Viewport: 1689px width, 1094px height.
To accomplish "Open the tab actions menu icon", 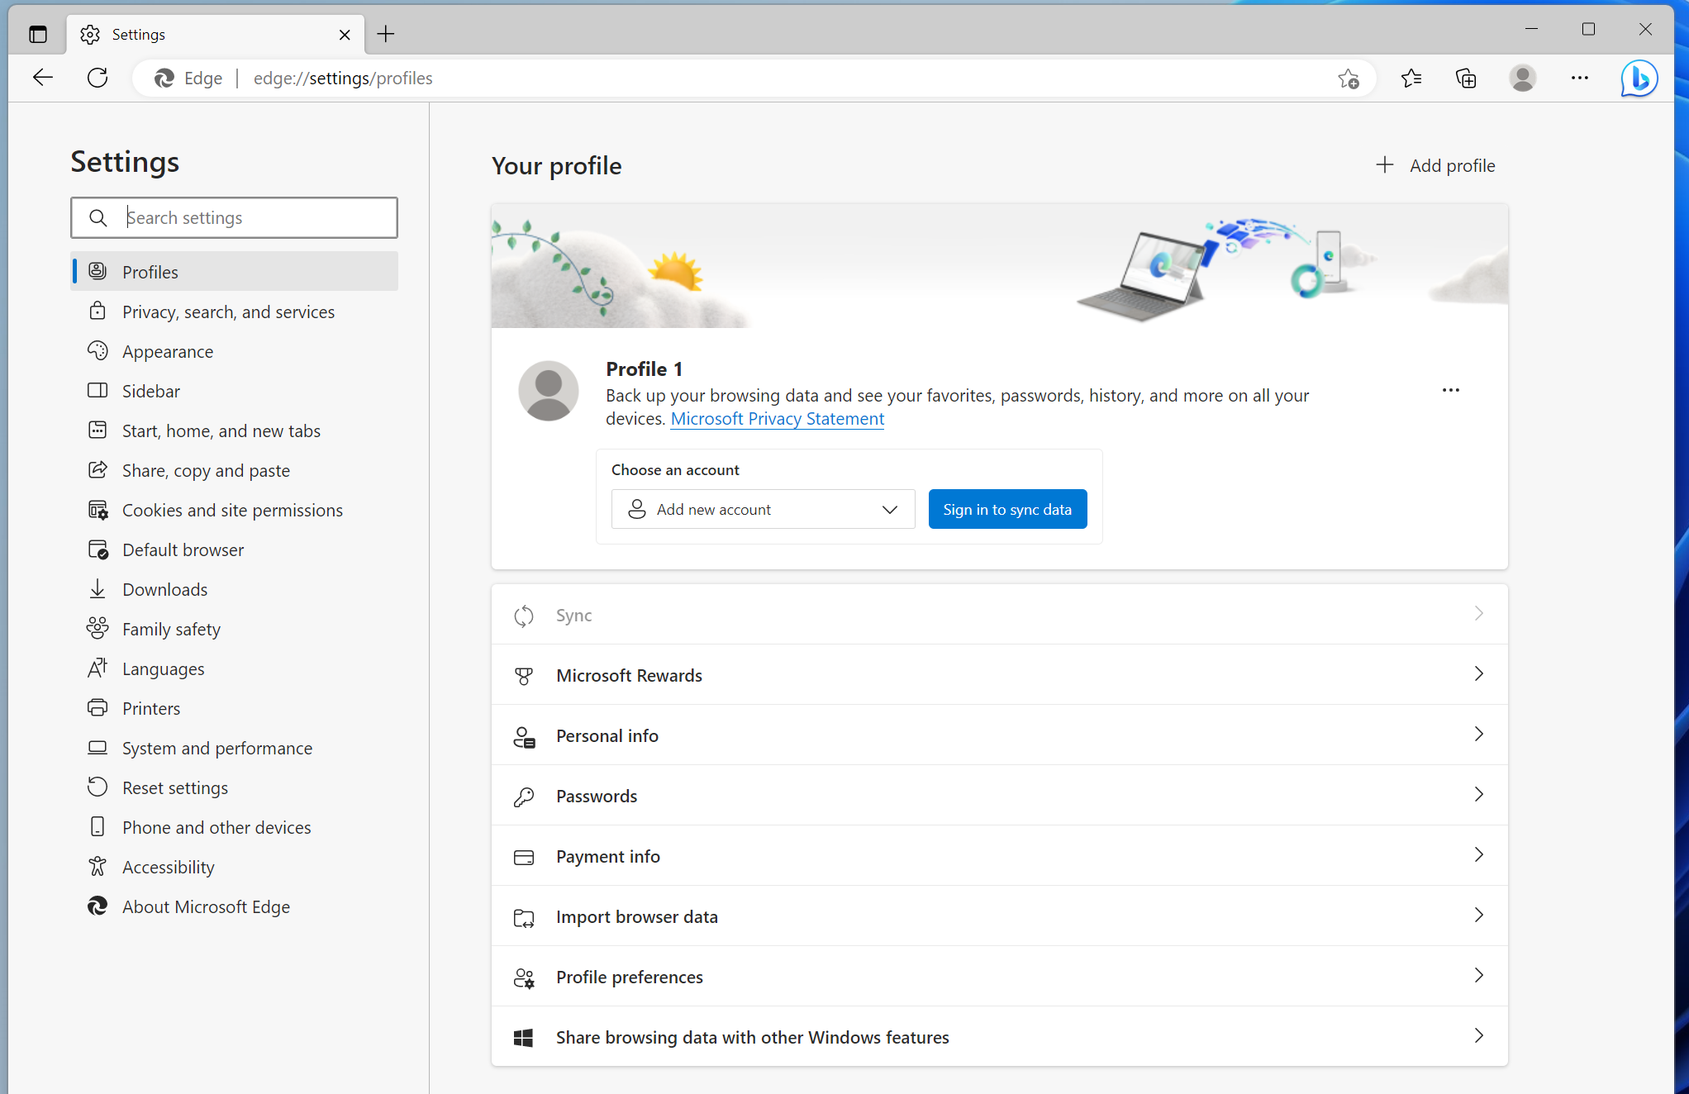I will point(38,34).
